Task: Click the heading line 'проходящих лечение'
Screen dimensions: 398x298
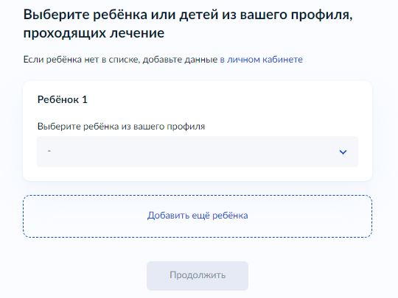Action: tap(94, 33)
